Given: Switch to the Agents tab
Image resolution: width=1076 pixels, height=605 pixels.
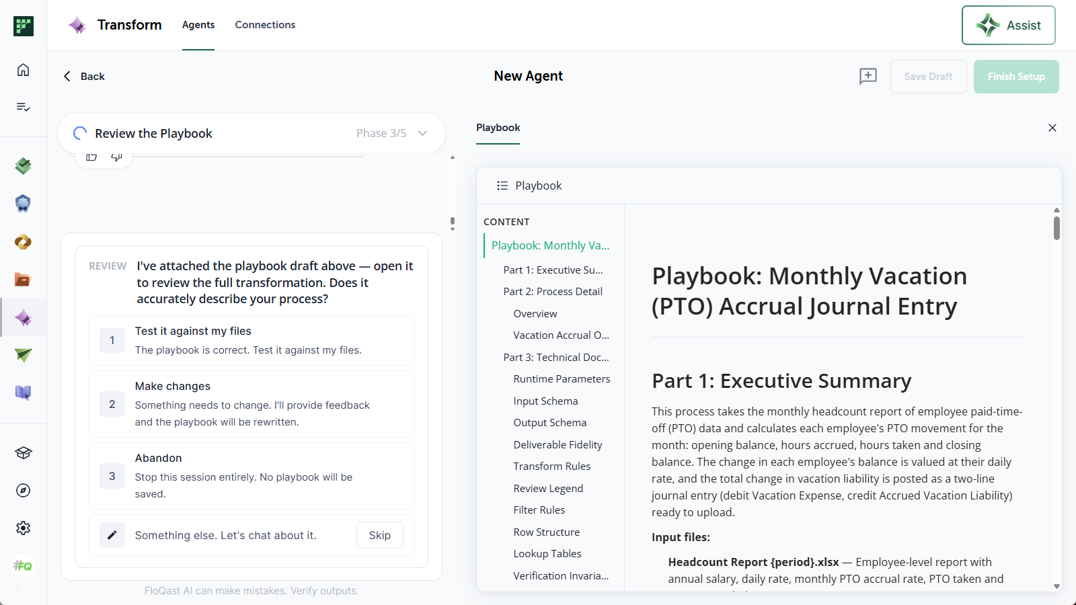Looking at the screenshot, I should point(198,25).
